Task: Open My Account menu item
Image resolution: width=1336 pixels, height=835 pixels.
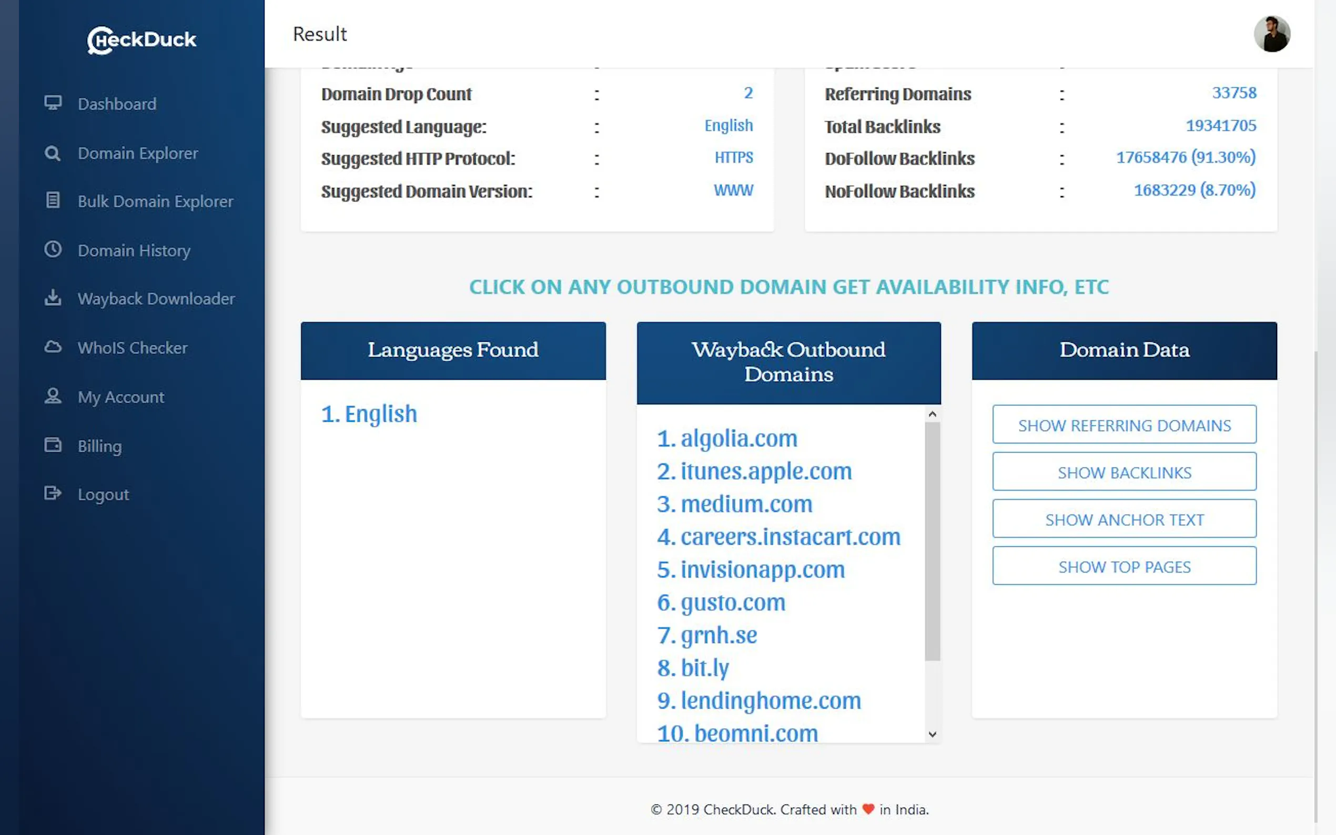Action: click(121, 397)
